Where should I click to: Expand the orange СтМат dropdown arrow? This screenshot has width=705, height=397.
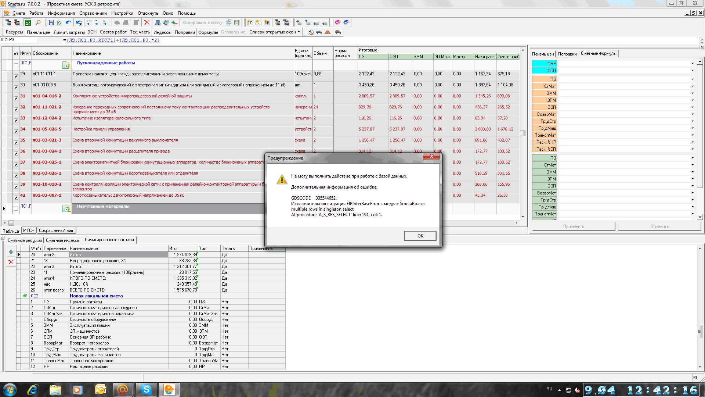pos(693,86)
